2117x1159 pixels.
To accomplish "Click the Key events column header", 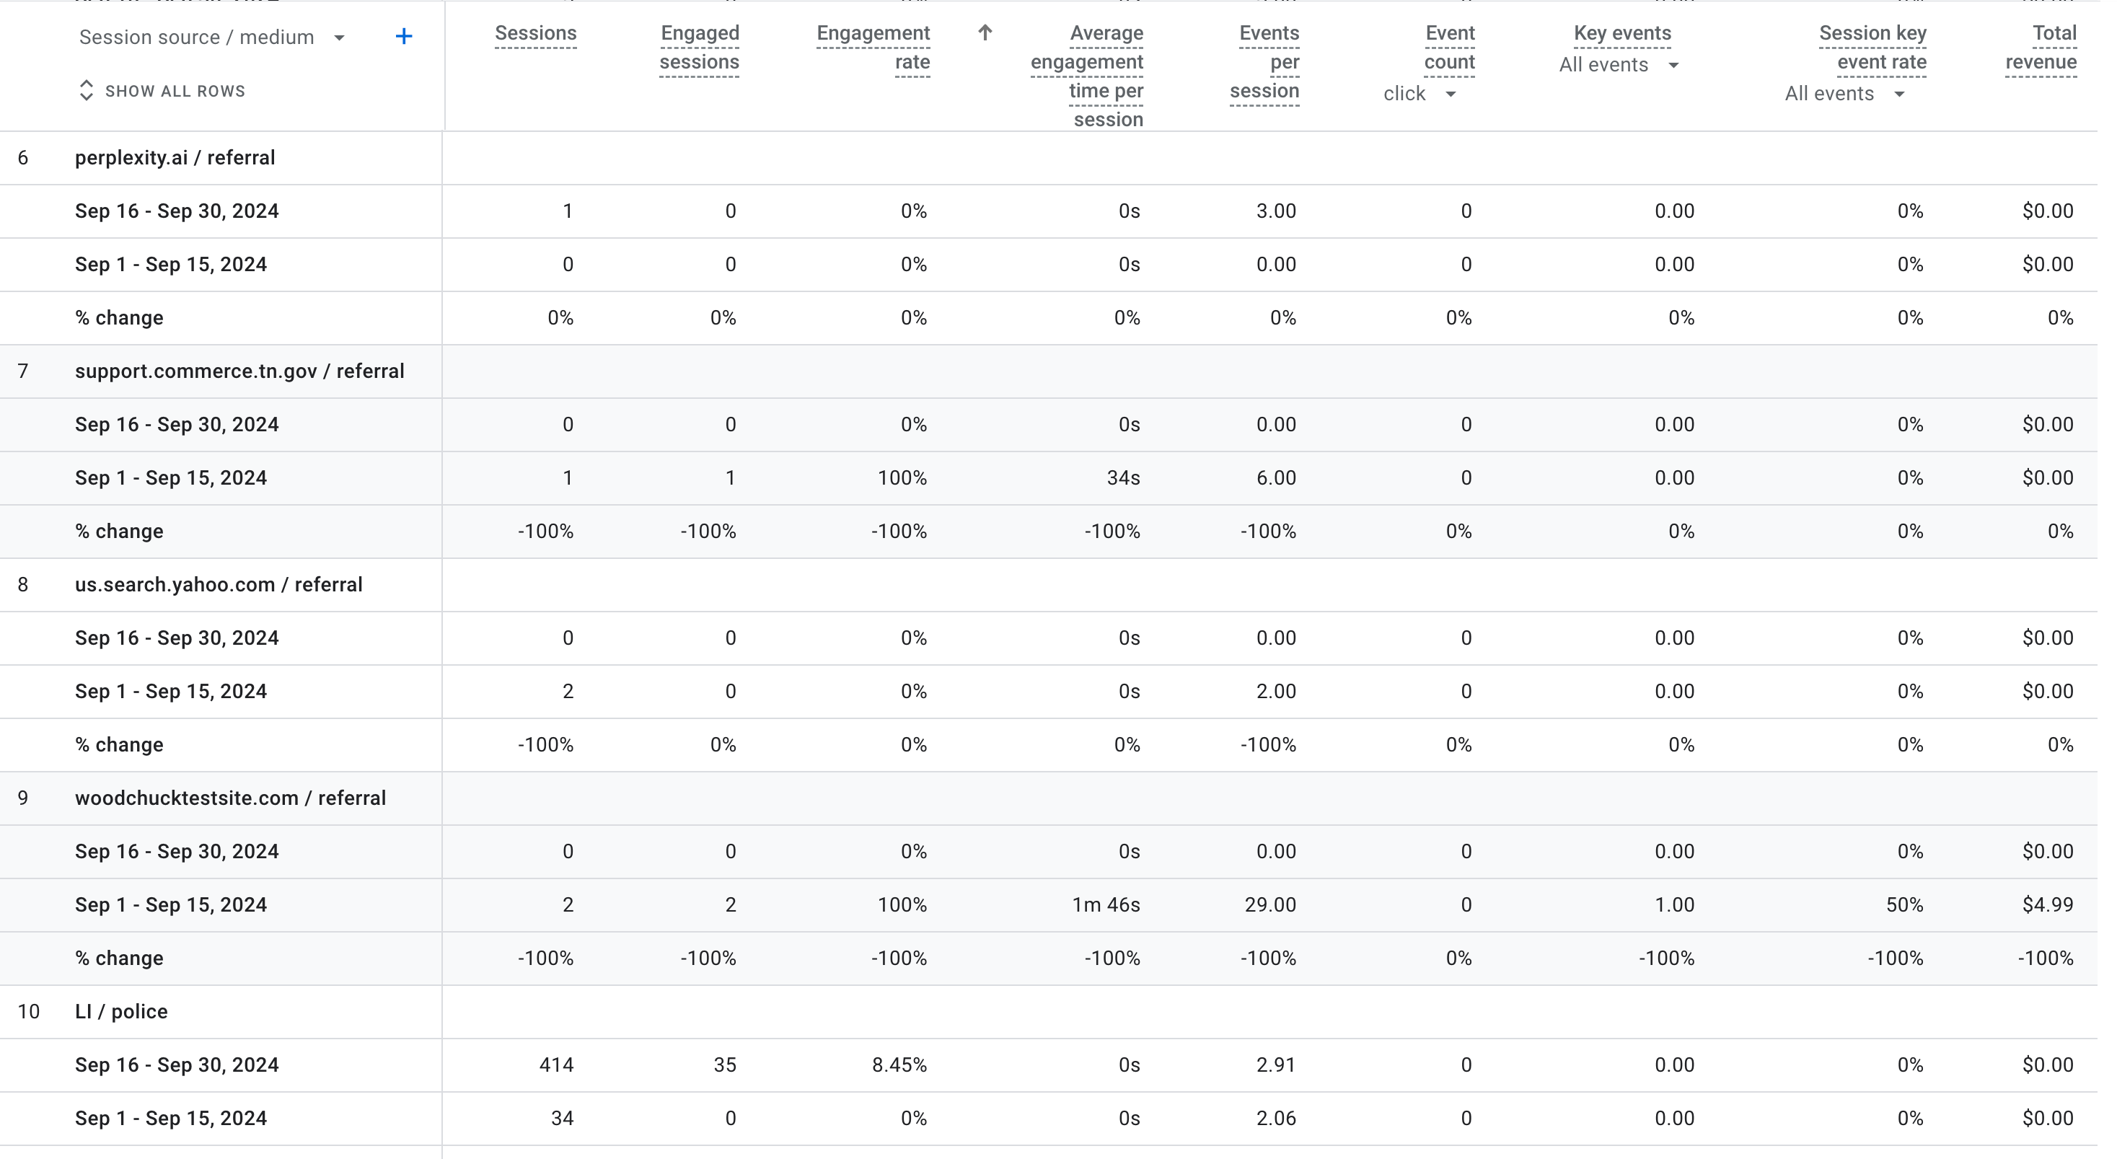I will [1621, 34].
